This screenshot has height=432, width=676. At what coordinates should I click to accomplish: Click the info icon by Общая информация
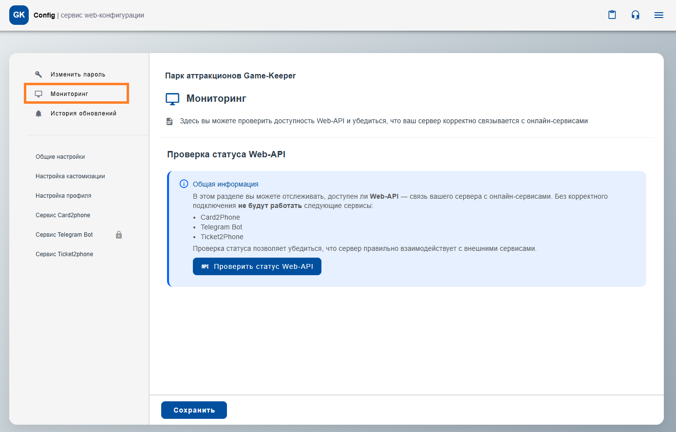pyautogui.click(x=184, y=184)
